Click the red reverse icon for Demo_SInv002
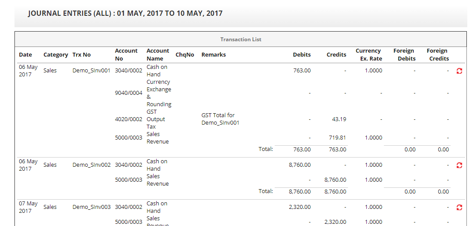The image size is (473, 226). [459, 165]
